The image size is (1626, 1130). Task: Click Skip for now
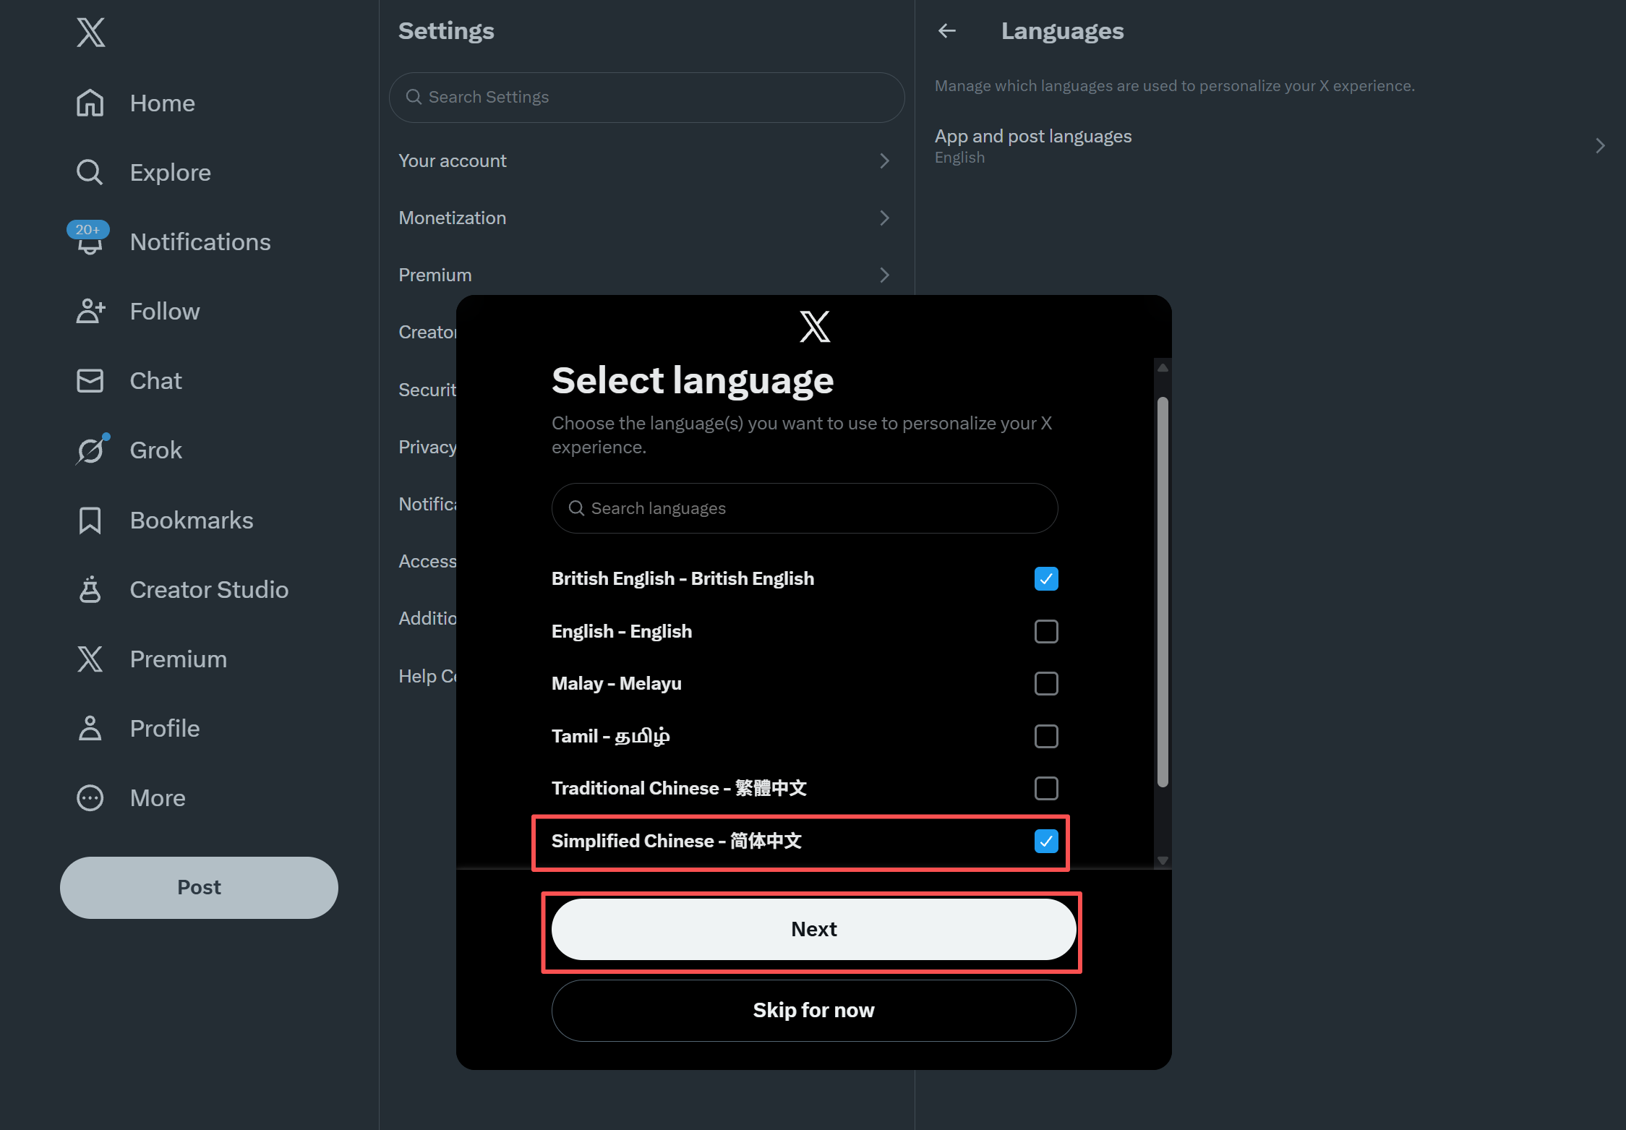click(x=813, y=1010)
